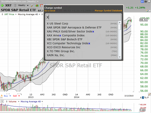This screenshot has width=151, height=113.
Task: Select percent scale option
Action: click(x=145, y=98)
